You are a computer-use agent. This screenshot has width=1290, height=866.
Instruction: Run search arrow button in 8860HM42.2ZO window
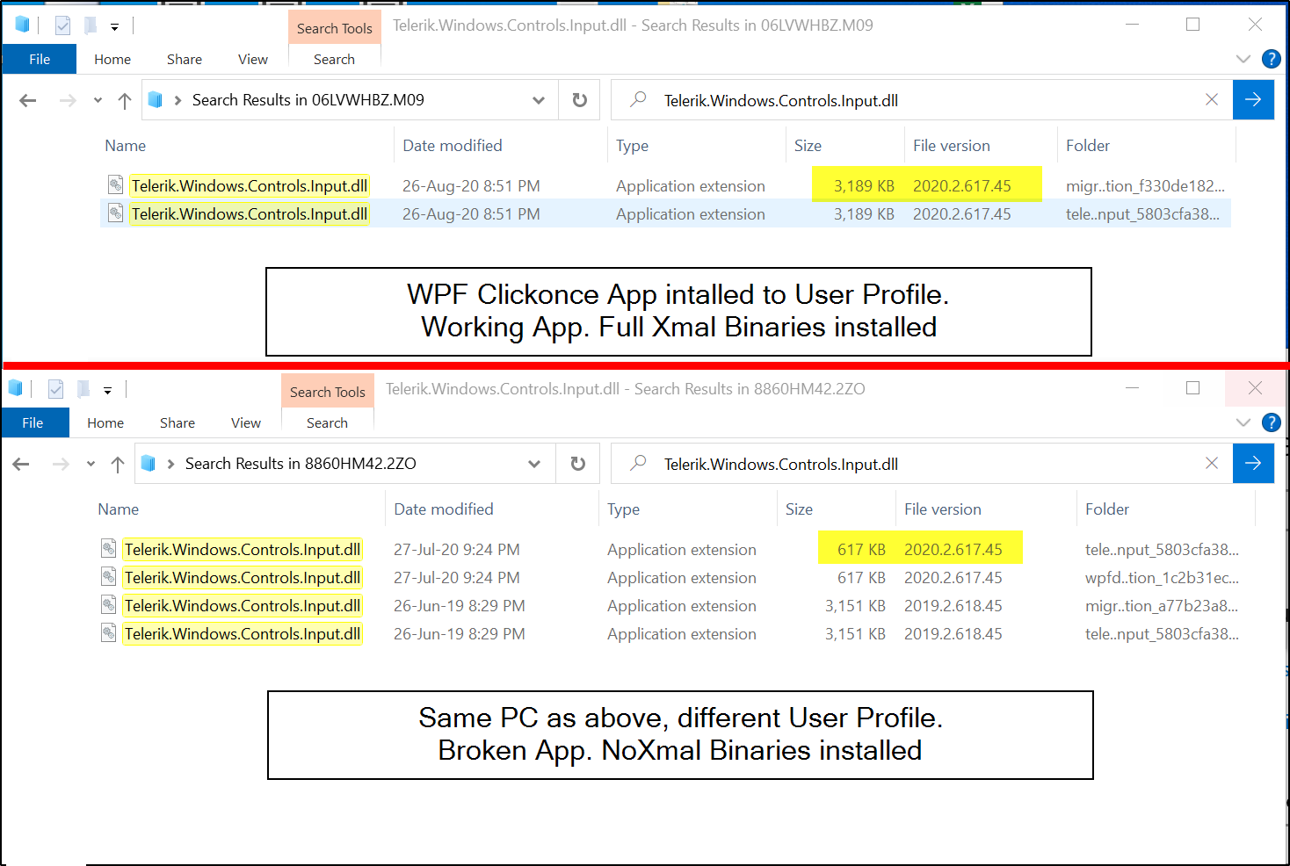pos(1253,464)
